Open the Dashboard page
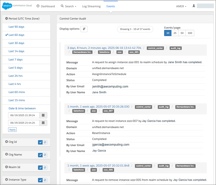 46,6
